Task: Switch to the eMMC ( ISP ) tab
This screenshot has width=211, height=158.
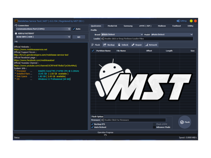Action: 145,26
